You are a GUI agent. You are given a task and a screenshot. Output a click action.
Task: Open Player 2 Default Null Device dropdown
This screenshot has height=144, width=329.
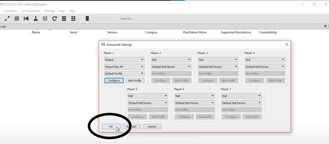(171, 67)
